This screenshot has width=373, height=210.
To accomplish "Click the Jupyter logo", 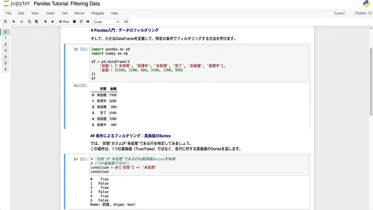I will pos(17,4).
